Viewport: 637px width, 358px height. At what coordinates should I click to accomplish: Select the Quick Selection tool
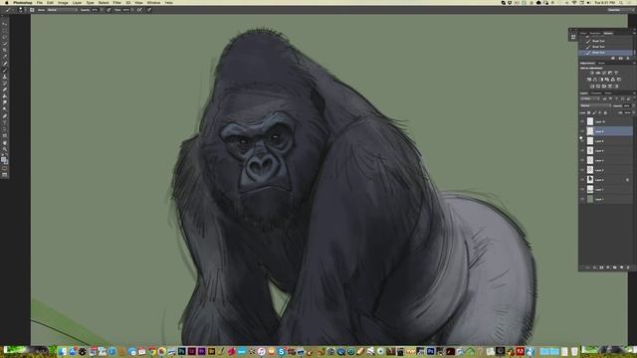(x=5, y=44)
